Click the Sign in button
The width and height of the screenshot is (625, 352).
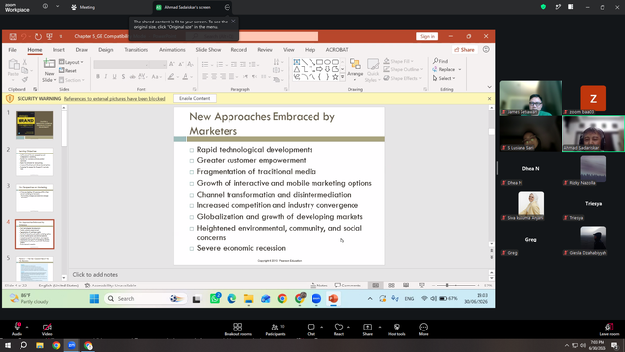coord(427,36)
